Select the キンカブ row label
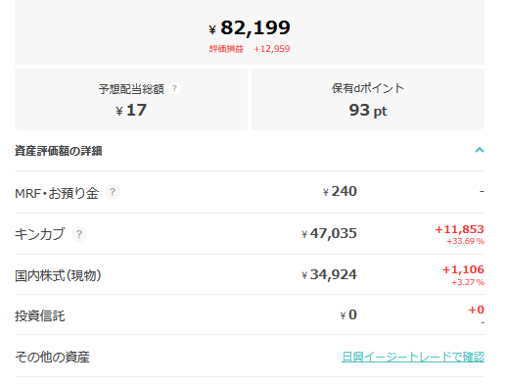Image resolution: width=506 pixels, height=385 pixels. point(40,234)
